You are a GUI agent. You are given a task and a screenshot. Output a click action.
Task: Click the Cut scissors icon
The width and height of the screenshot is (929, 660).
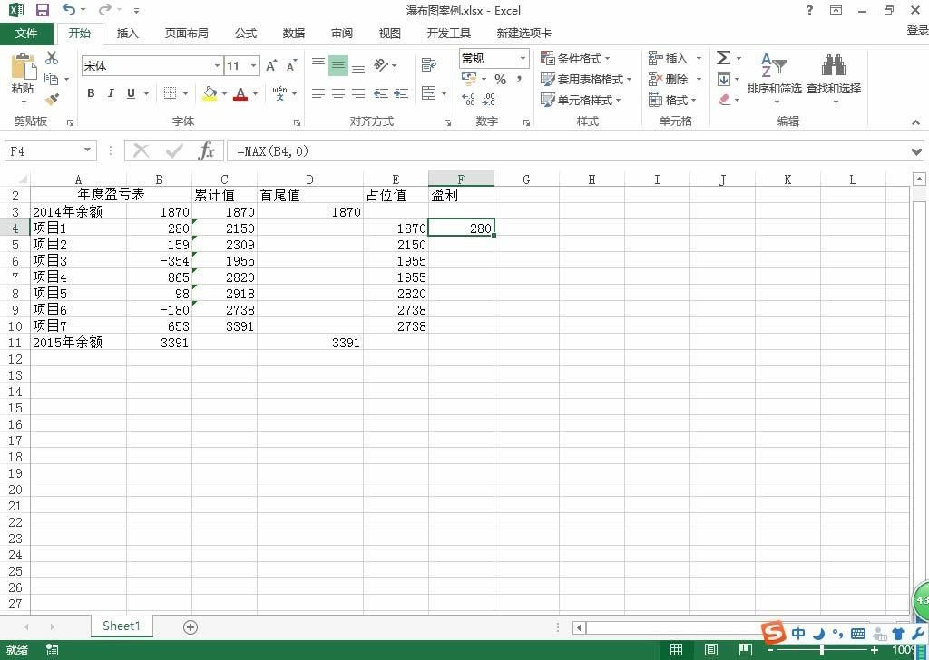[52, 58]
